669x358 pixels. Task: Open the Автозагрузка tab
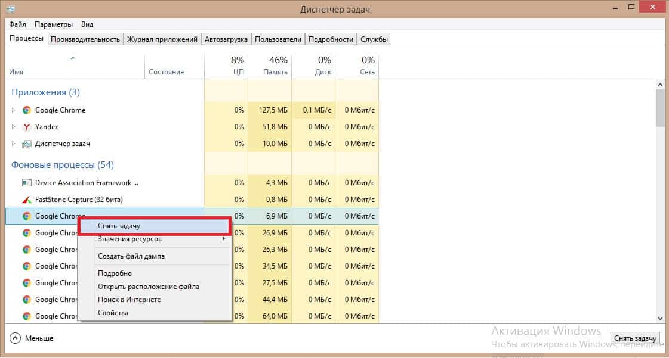pyautogui.click(x=226, y=39)
